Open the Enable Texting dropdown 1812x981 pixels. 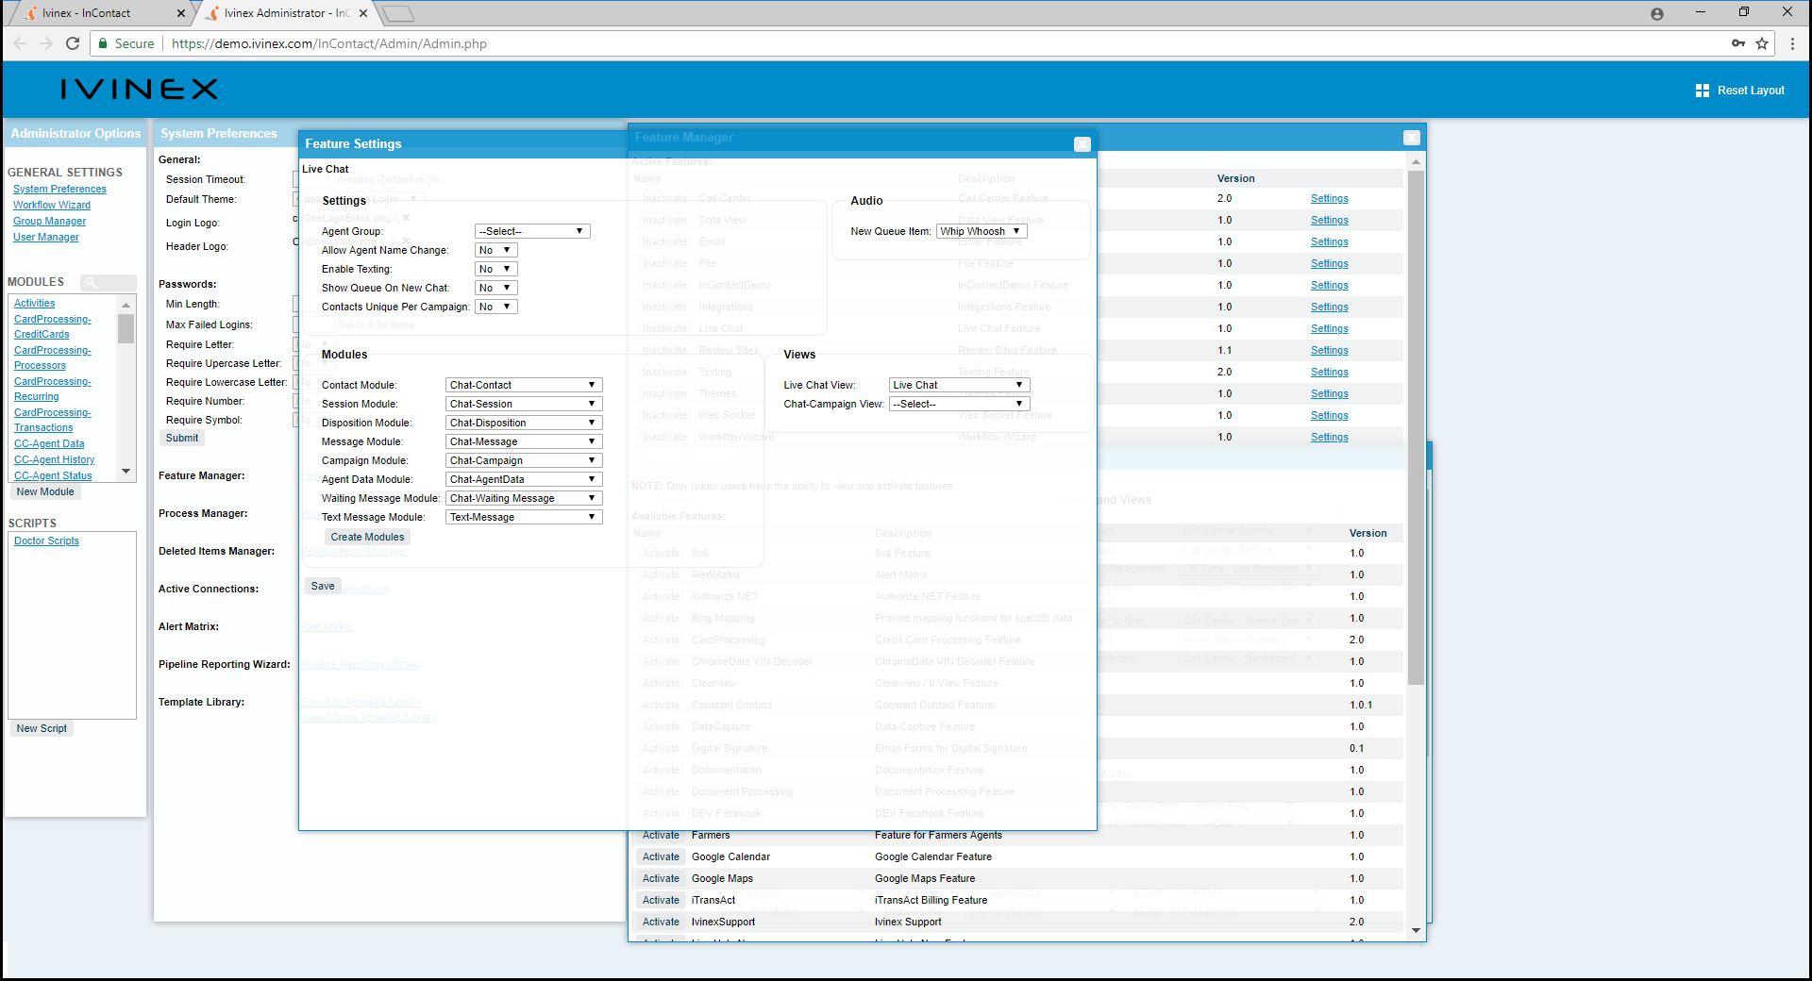click(495, 269)
